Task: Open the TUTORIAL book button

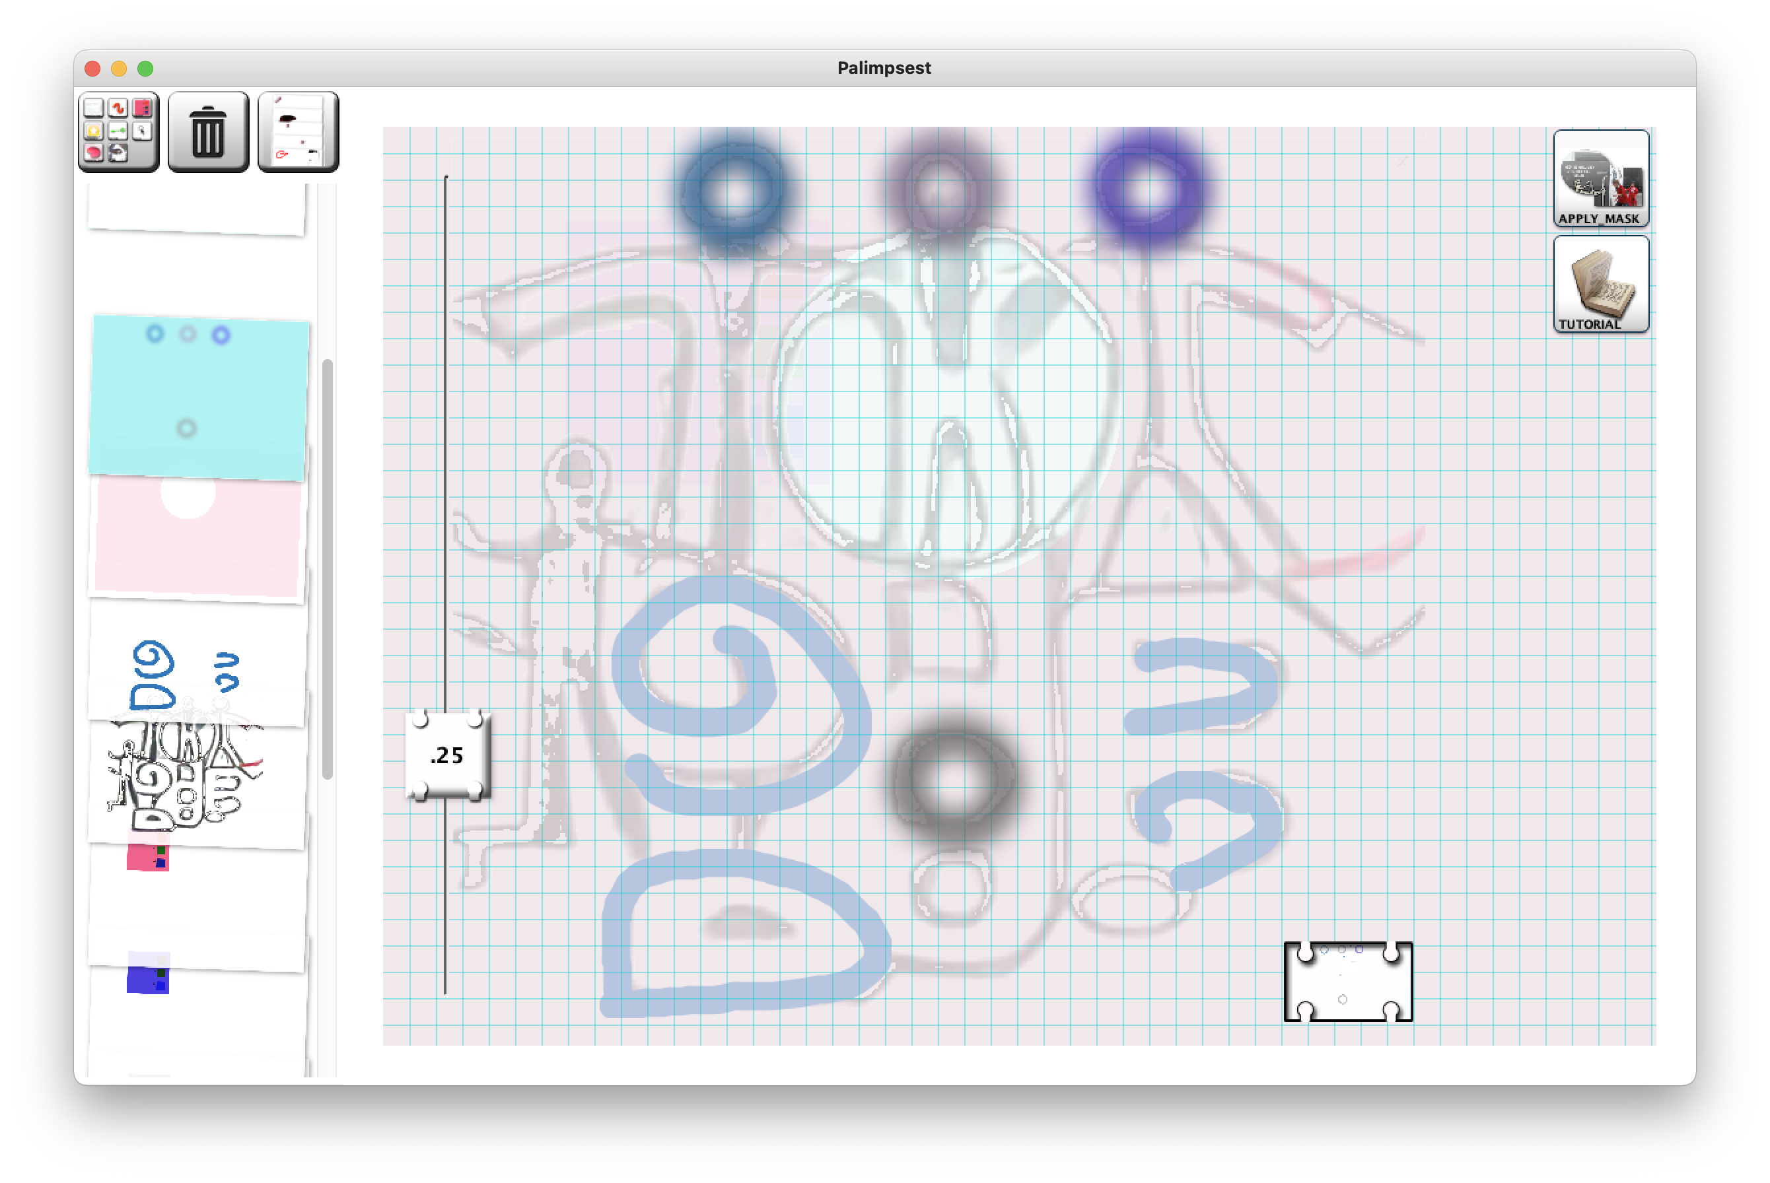Action: [x=1600, y=284]
